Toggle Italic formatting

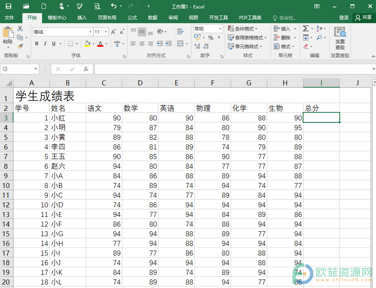(45, 43)
